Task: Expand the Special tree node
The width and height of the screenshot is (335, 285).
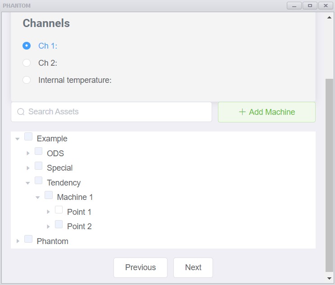Action: coord(28,168)
